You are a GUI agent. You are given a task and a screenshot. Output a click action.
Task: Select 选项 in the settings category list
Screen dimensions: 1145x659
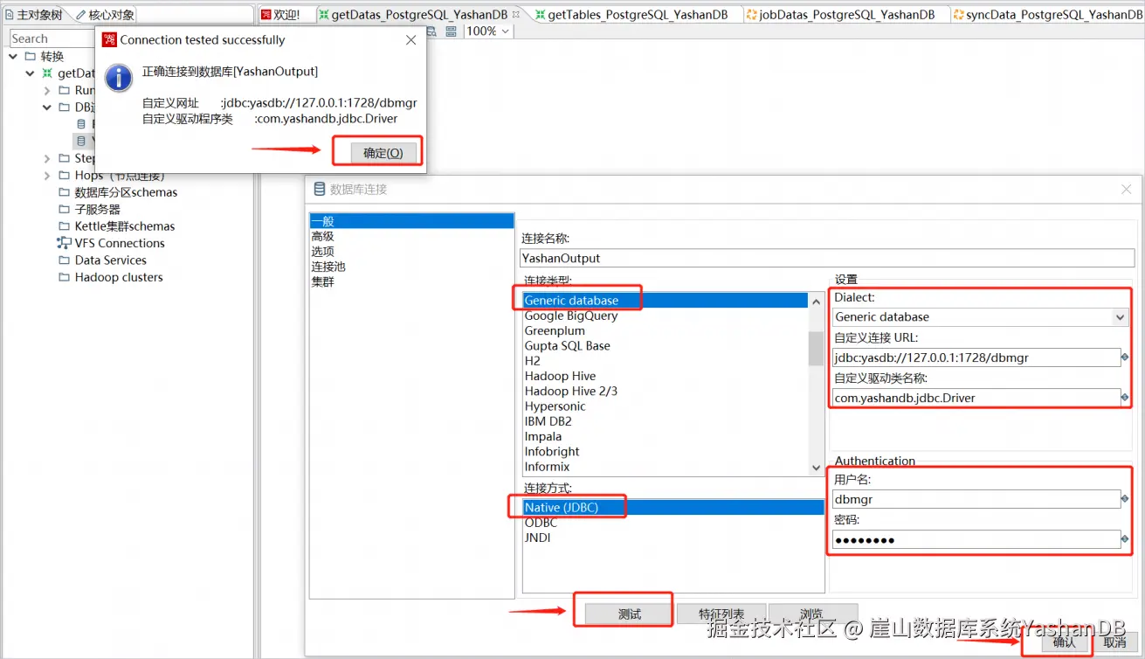411,251
